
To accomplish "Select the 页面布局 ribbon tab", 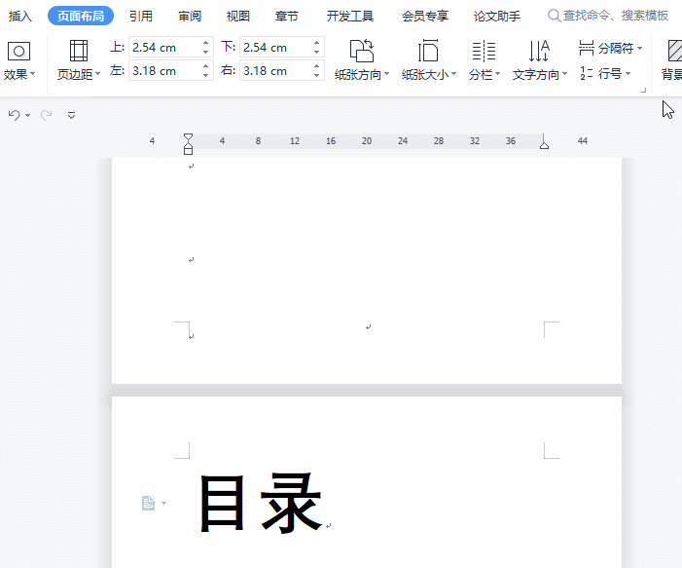I will click(81, 17).
